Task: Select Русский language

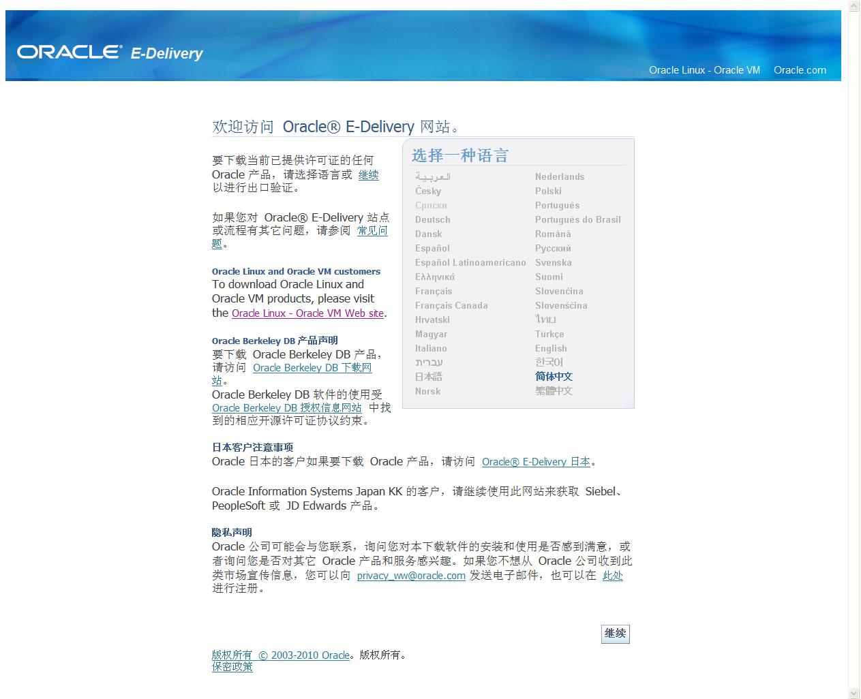Action: 553,248
